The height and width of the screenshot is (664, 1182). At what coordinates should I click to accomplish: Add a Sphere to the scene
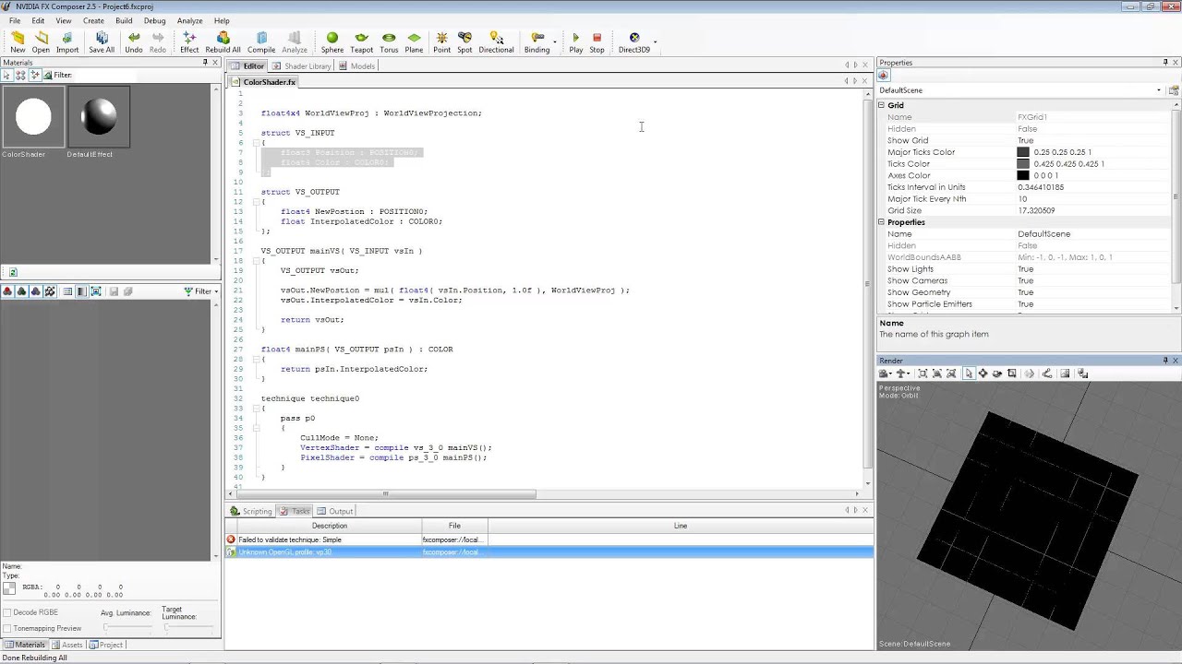coord(332,42)
